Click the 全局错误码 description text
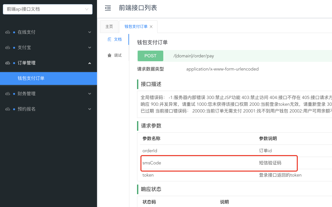The width and height of the screenshot is (332, 207). coord(236,104)
